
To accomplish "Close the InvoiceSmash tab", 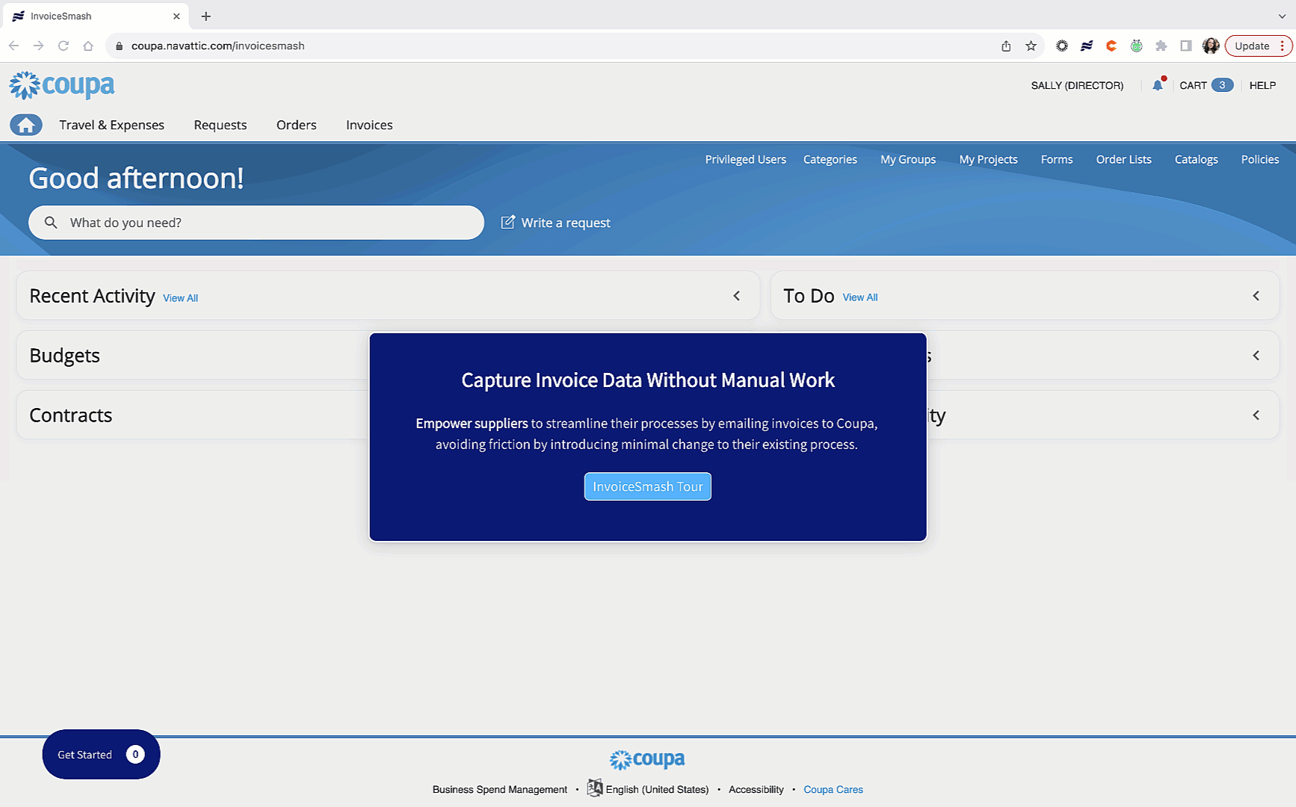I will (176, 16).
